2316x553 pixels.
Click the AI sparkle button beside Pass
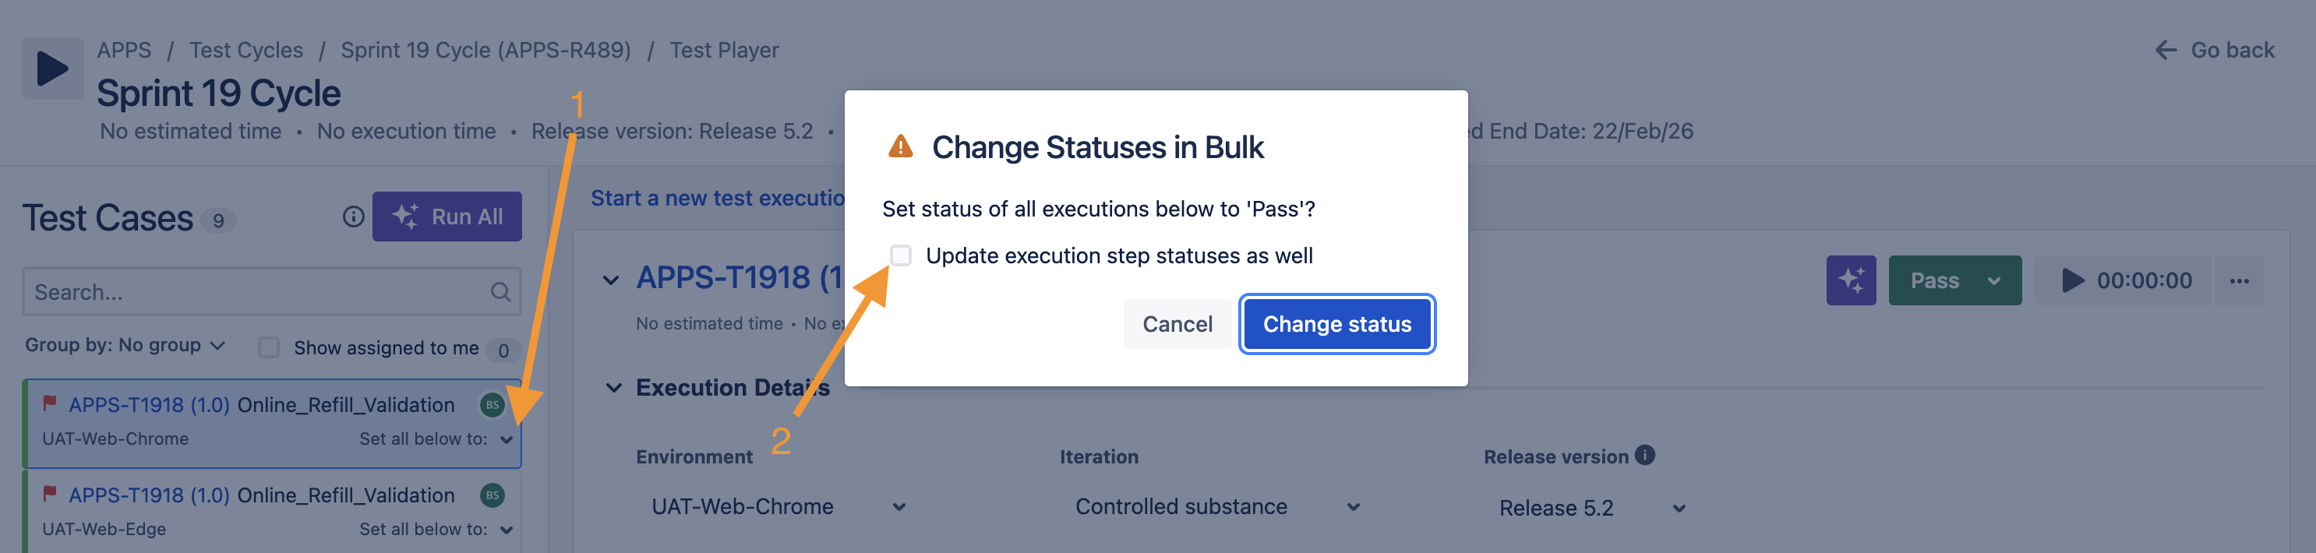pyautogui.click(x=1850, y=280)
